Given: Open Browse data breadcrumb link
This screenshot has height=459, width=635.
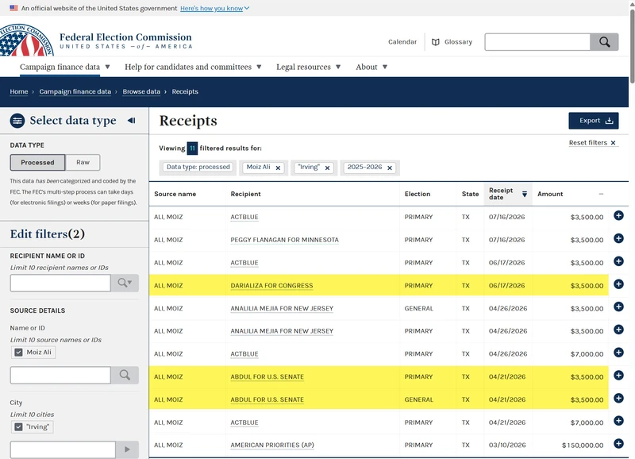Looking at the screenshot, I should click(141, 91).
